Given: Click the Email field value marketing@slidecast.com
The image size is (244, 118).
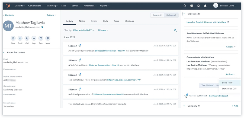Looking at the screenshot, I should click(x=15, y=62).
